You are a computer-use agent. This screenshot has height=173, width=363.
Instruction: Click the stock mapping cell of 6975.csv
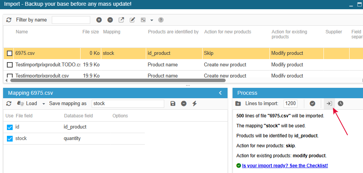124,53
